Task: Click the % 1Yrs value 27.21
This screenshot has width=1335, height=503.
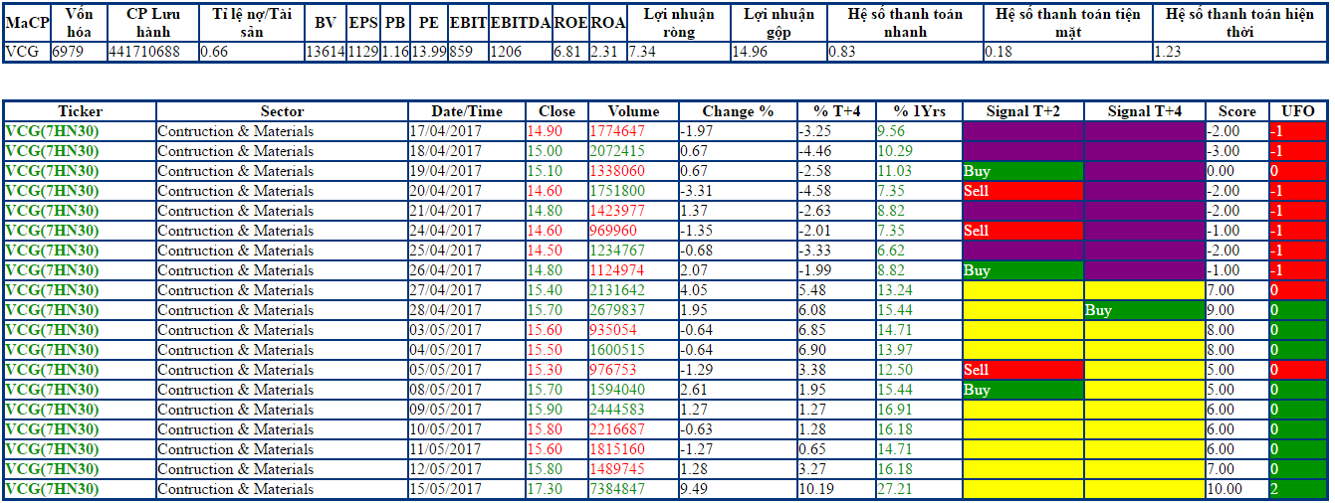Action: pyautogui.click(x=895, y=489)
